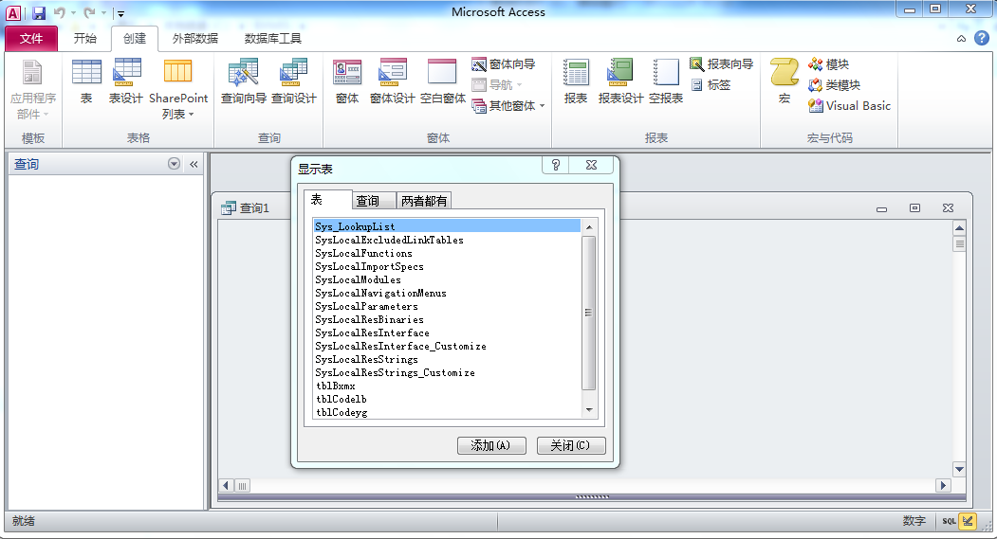Click scroll down arrow in 查询1 window

pyautogui.click(x=959, y=469)
